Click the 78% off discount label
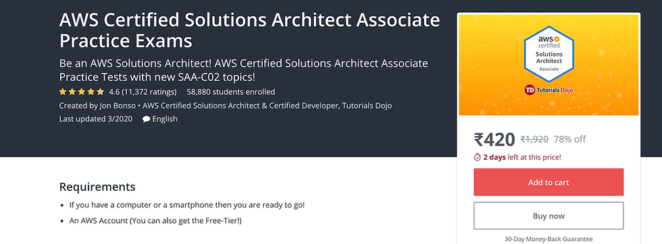 [x=570, y=140]
